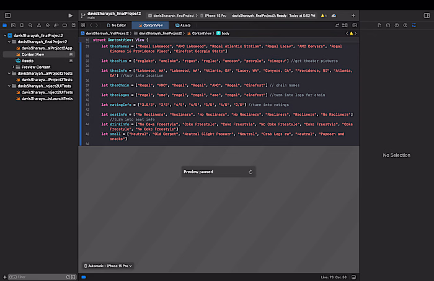Add a new file with navigator plus button
This screenshot has width=434, height=281.
click(x=5, y=277)
